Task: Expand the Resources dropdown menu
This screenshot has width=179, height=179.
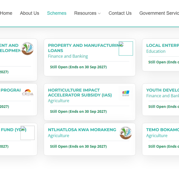Action: click(87, 13)
